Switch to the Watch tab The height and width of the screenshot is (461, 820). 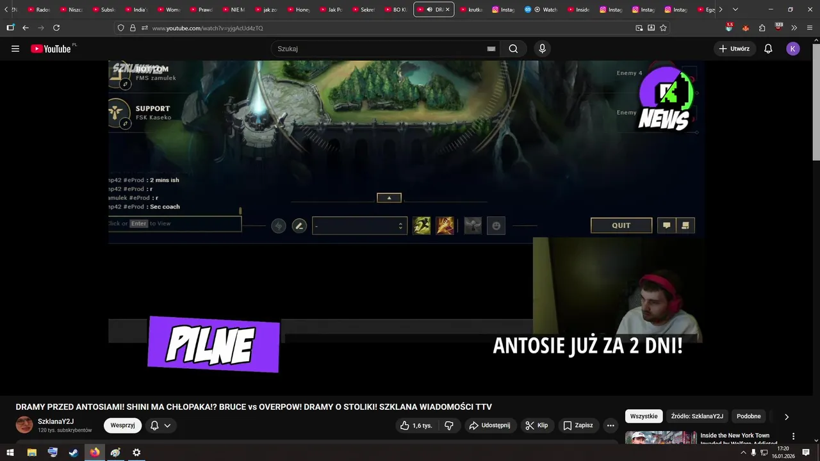click(542, 10)
